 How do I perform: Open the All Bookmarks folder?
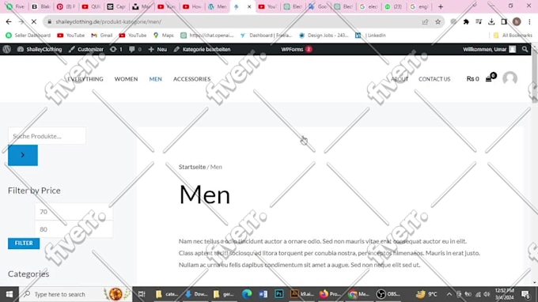coord(513,35)
